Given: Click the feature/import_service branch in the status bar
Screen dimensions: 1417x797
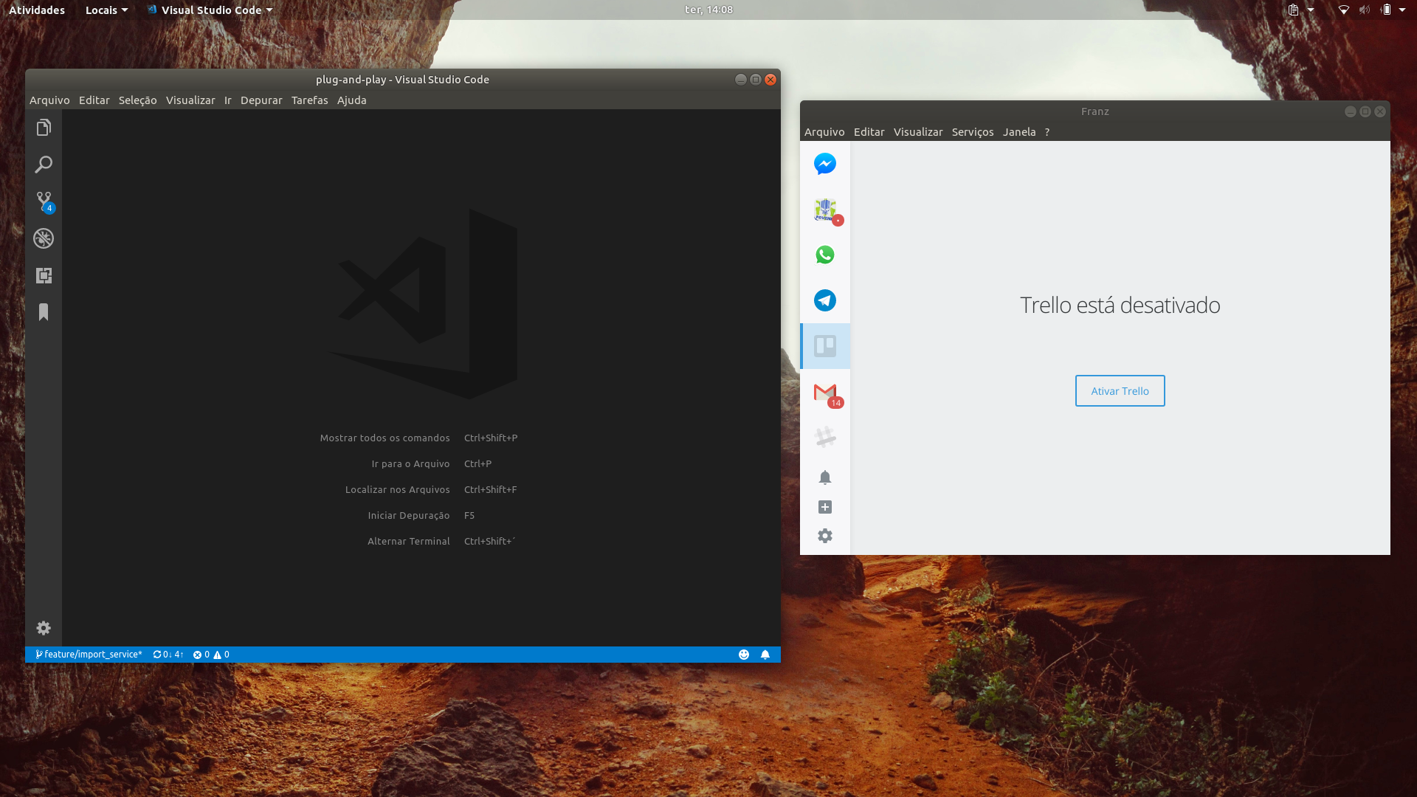Looking at the screenshot, I should click(x=89, y=655).
